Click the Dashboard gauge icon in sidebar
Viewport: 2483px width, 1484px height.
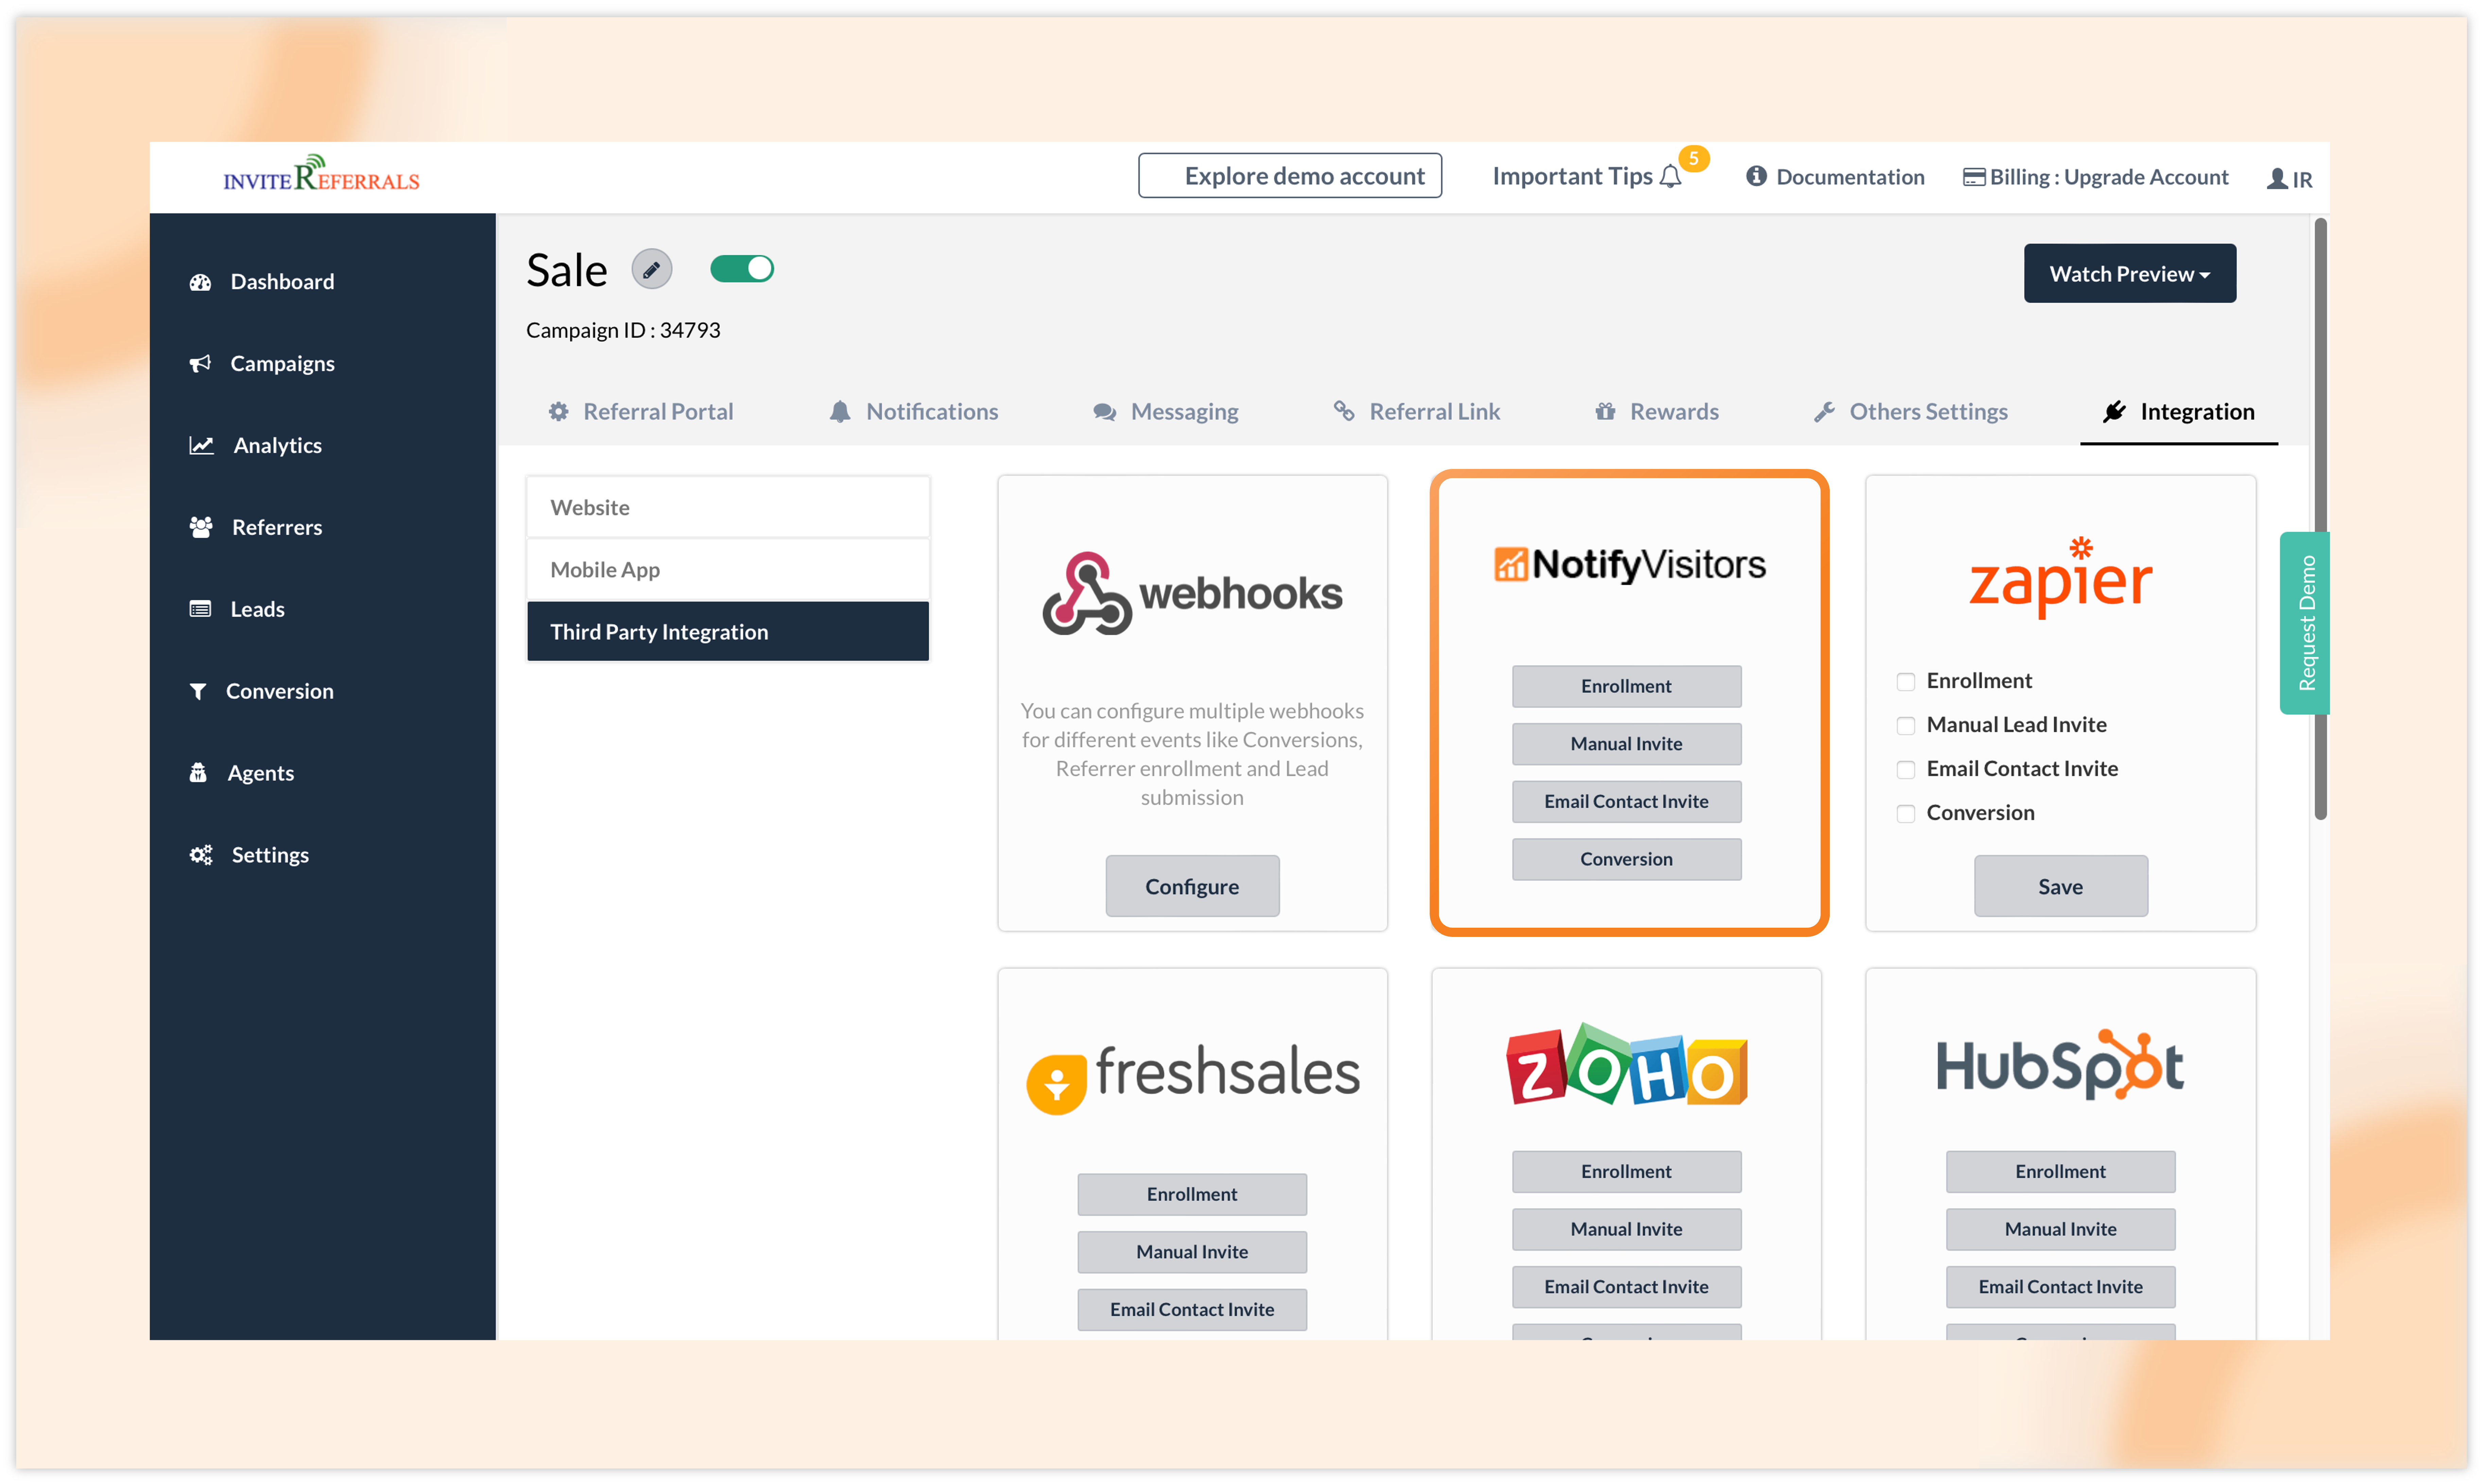point(200,282)
